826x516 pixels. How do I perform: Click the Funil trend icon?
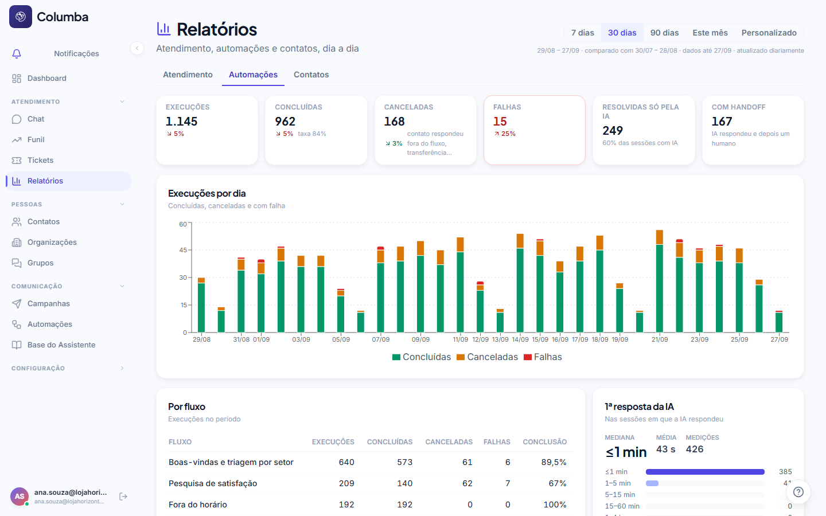pyautogui.click(x=17, y=140)
